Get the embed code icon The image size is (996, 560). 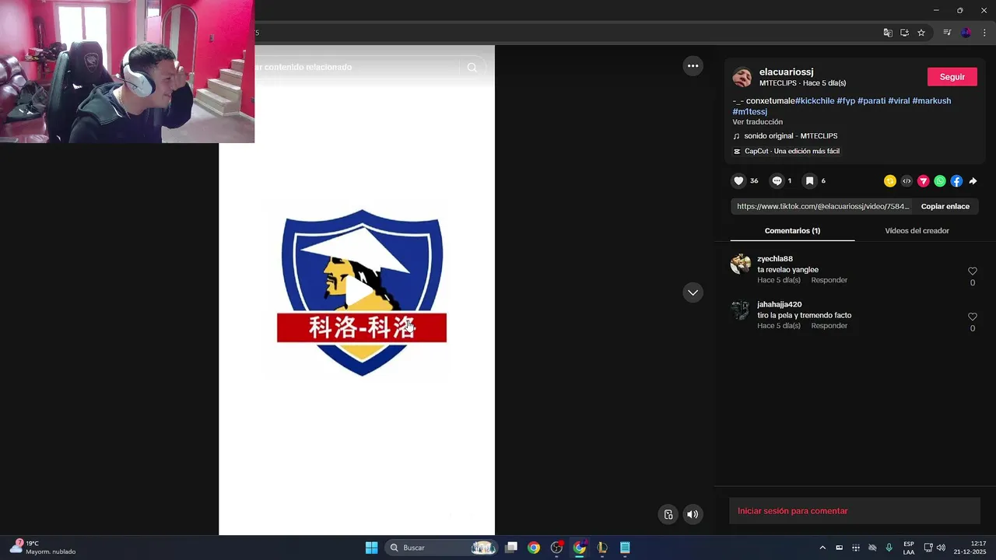pos(907,181)
